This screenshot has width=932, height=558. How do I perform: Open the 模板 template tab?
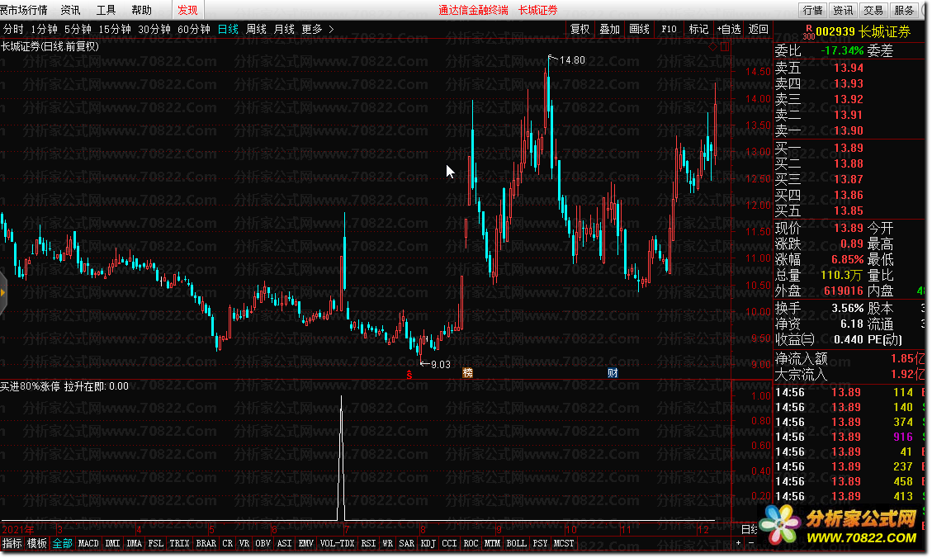pos(37,543)
